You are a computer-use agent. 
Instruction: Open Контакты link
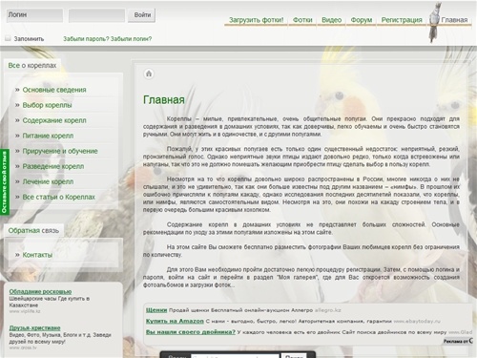pyautogui.click(x=37, y=255)
